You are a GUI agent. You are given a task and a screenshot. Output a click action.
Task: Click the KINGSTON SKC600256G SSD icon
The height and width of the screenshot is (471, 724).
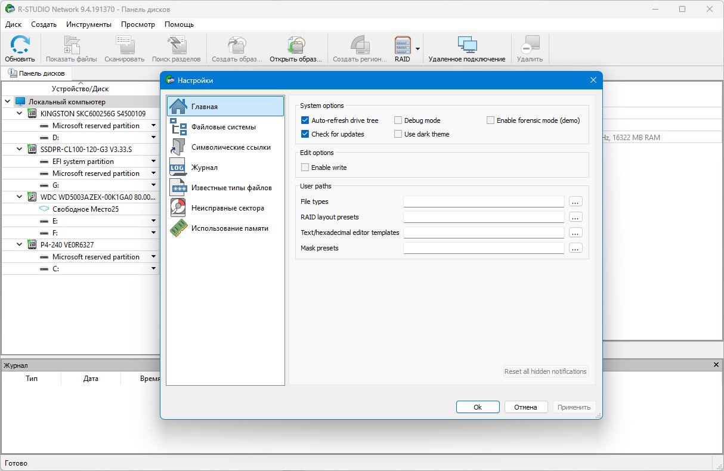[x=32, y=113]
